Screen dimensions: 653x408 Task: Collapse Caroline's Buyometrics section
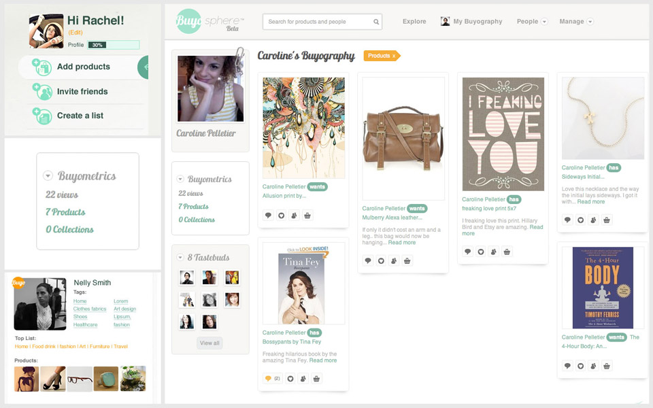point(180,180)
